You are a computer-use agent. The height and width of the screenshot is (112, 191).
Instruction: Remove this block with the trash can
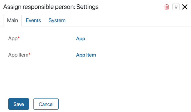[166, 7]
